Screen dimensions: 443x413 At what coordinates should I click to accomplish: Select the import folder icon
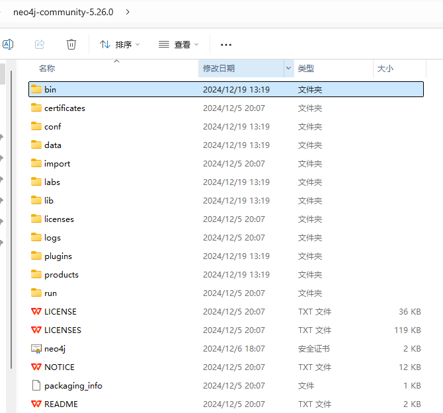[x=36, y=163]
